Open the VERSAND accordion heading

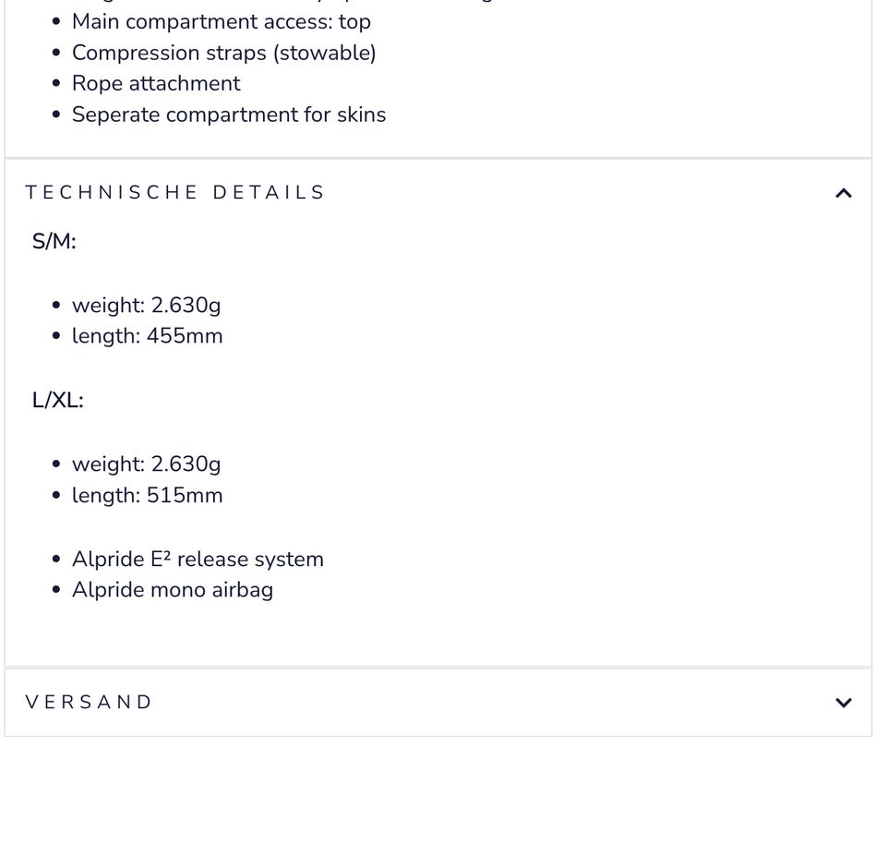pyautogui.click(x=90, y=703)
